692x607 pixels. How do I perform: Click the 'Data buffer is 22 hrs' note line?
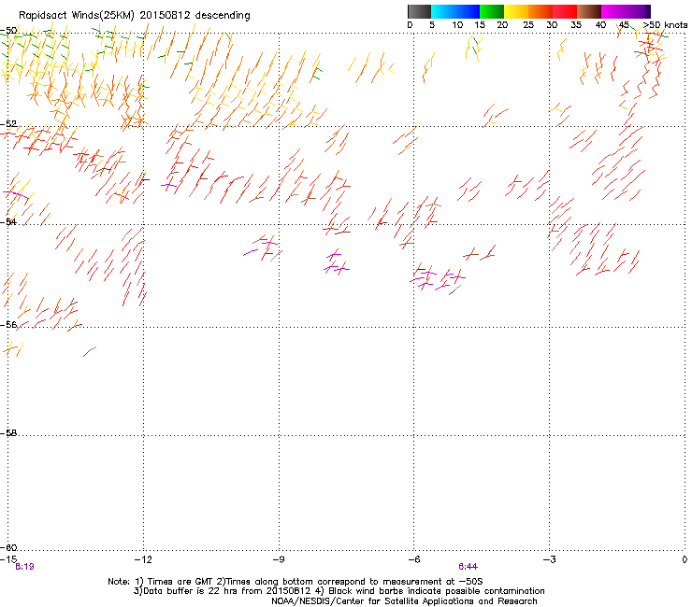(339, 591)
